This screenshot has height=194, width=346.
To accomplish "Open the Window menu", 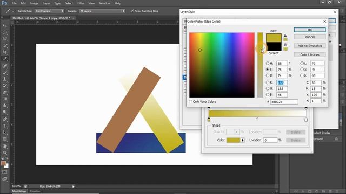I will click(x=104, y=3).
